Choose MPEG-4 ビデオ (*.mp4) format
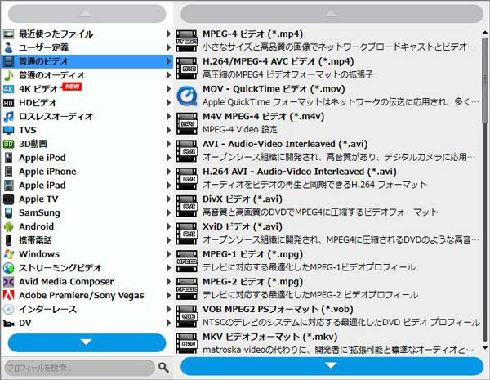Viewport: 490px width, 380px height. pyautogui.click(x=328, y=41)
